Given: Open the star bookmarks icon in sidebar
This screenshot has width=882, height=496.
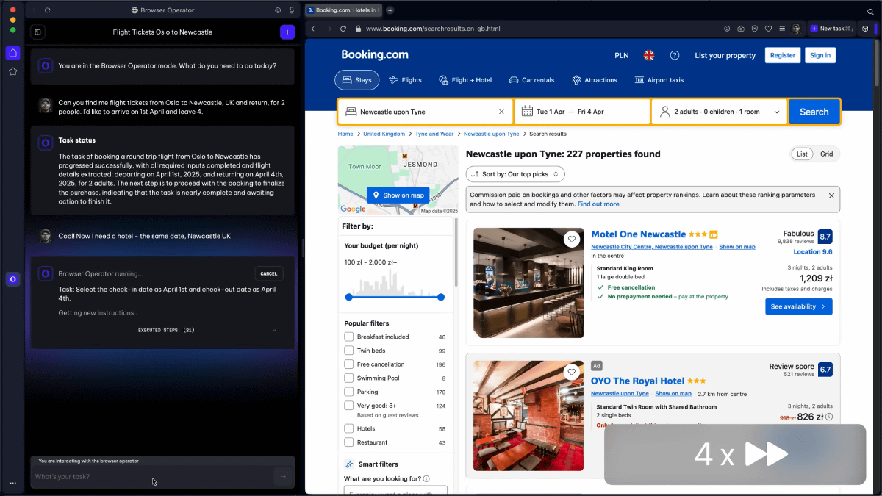Looking at the screenshot, I should click(12, 71).
